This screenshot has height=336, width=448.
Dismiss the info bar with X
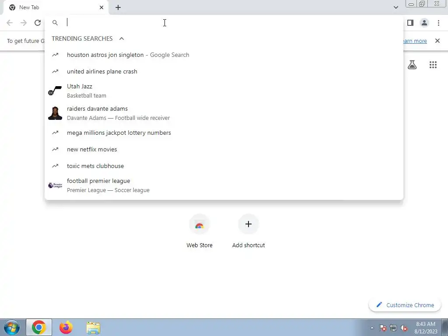coord(437,41)
